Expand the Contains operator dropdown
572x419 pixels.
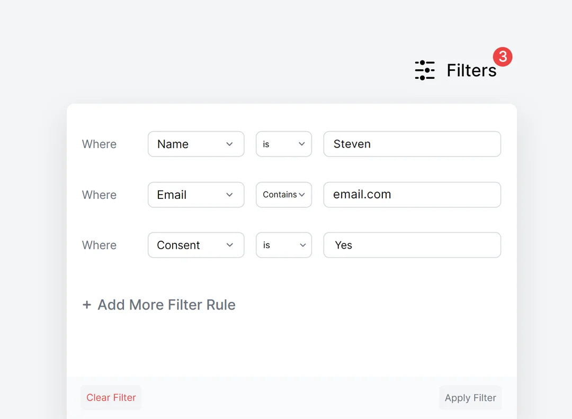(283, 195)
